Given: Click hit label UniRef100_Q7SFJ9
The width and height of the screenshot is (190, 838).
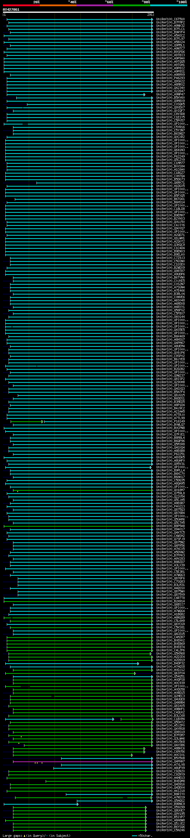Looking at the screenshot, I should click(x=170, y=539).
